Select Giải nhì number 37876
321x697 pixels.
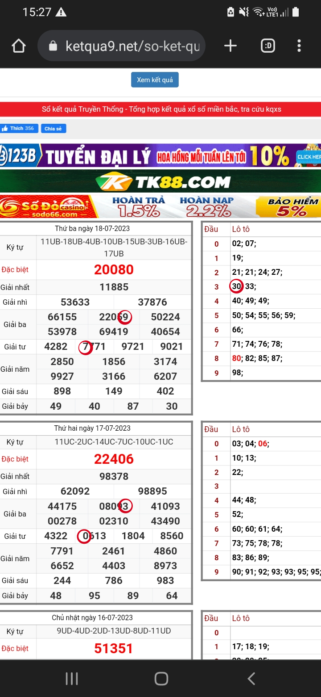(x=152, y=302)
